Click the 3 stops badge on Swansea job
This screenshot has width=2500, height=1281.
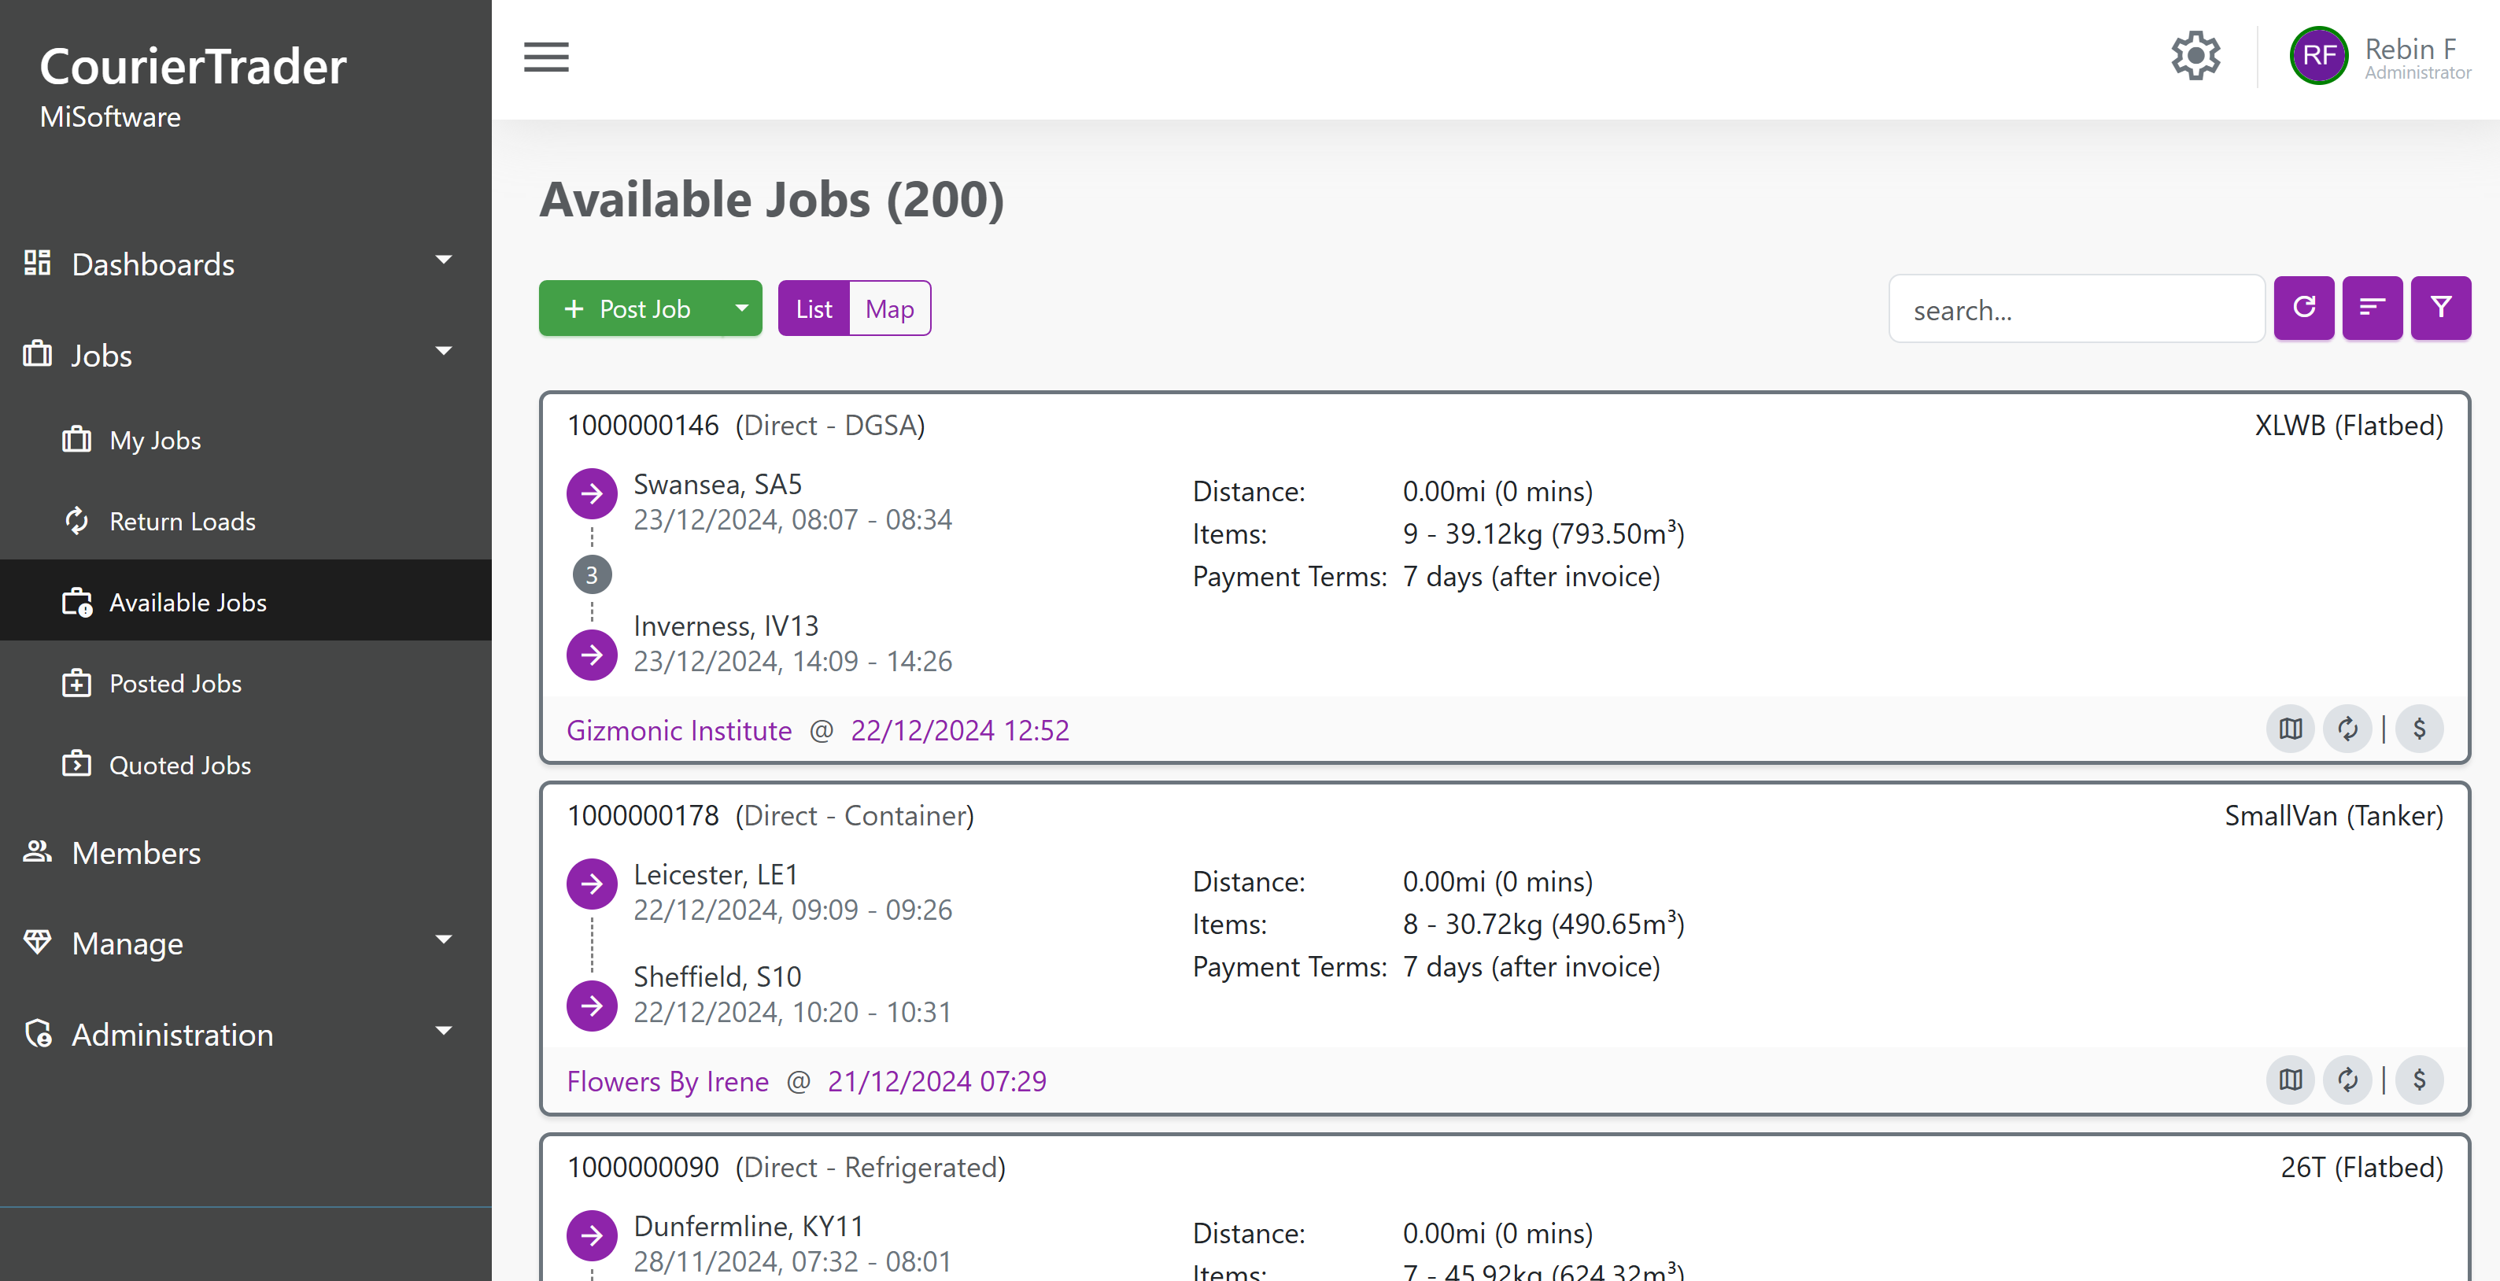(591, 574)
